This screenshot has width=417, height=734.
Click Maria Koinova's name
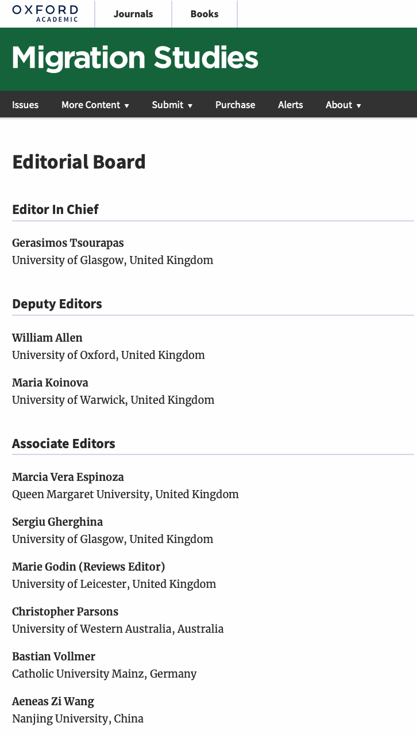(x=50, y=383)
